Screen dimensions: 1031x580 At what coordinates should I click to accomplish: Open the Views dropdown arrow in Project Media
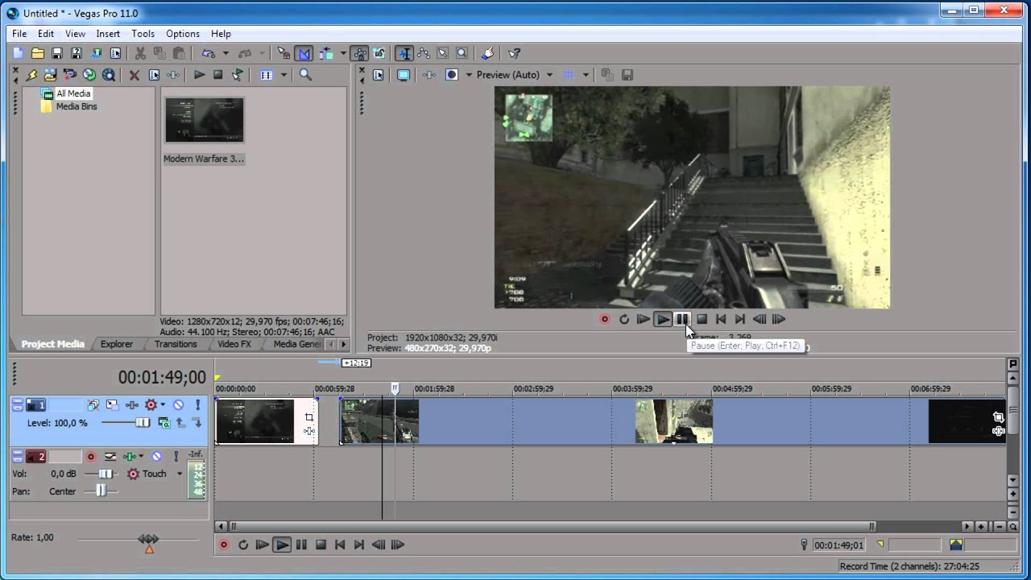pyautogui.click(x=283, y=75)
